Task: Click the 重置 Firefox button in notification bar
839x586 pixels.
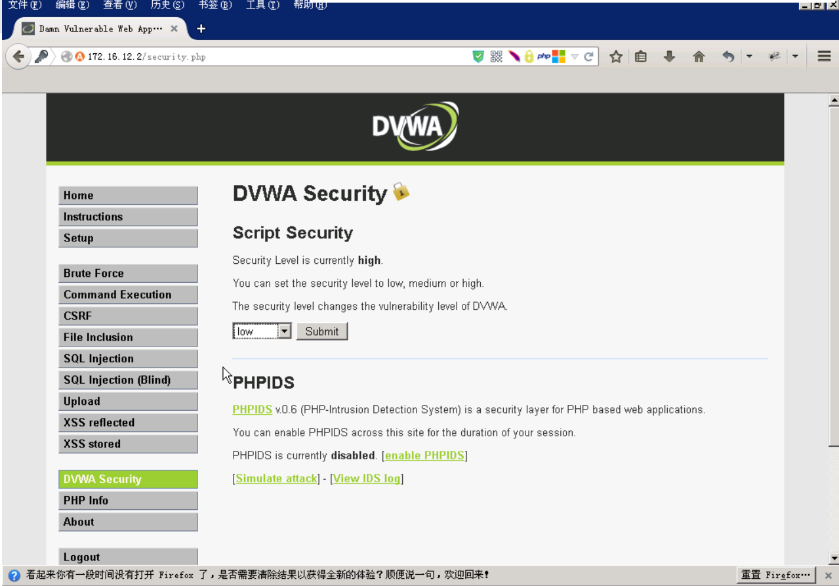Action: (x=777, y=575)
